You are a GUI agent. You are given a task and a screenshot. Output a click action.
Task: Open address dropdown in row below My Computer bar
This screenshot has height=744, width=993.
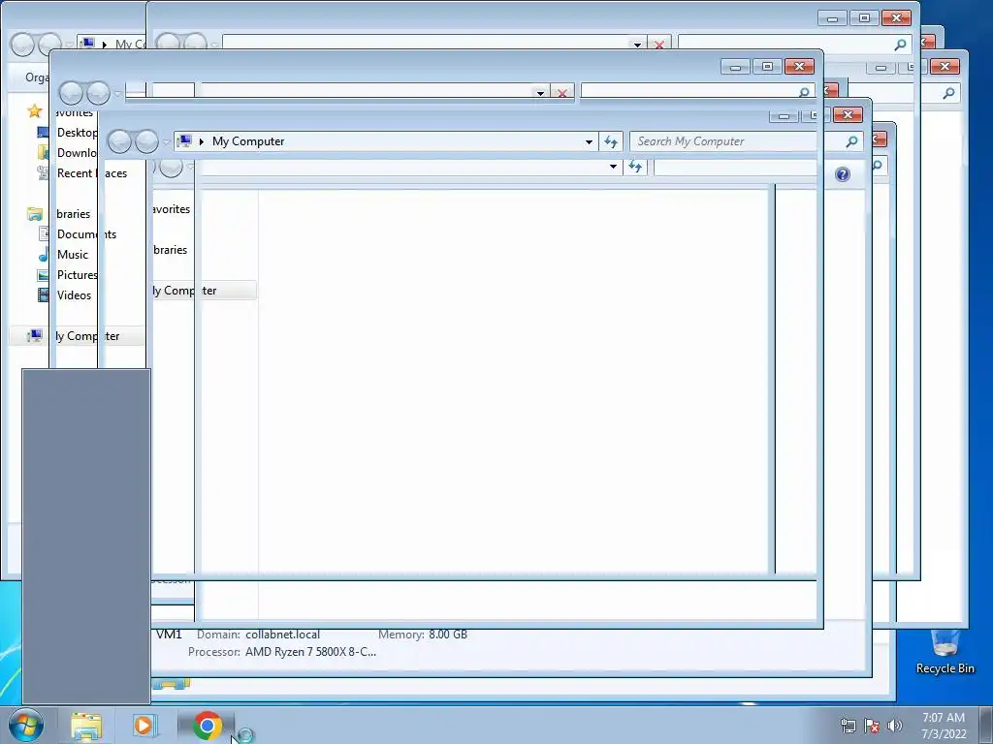(x=613, y=167)
